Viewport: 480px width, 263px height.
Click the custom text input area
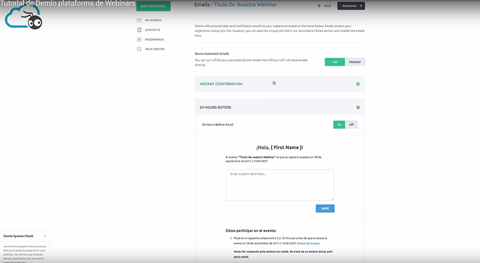click(x=280, y=185)
